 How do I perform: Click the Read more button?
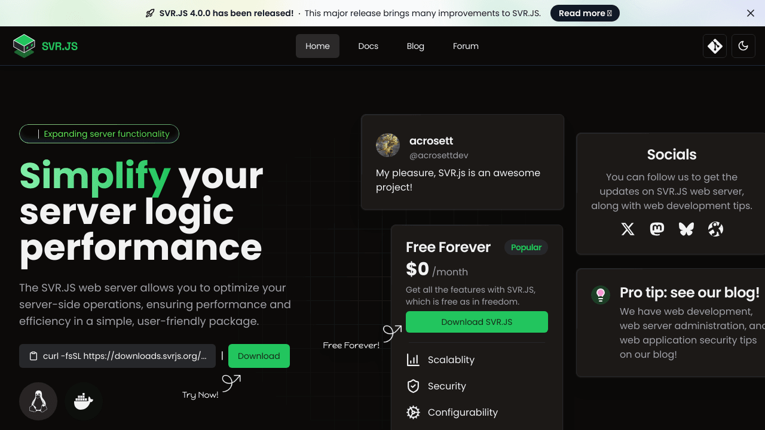pos(585,13)
